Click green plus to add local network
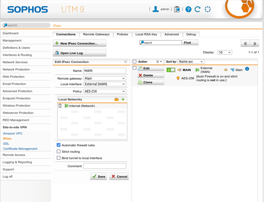 123,100
